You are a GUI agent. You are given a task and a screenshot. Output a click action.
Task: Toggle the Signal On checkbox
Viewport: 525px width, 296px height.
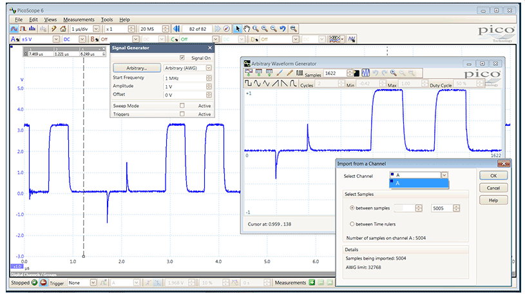pyautogui.click(x=182, y=57)
